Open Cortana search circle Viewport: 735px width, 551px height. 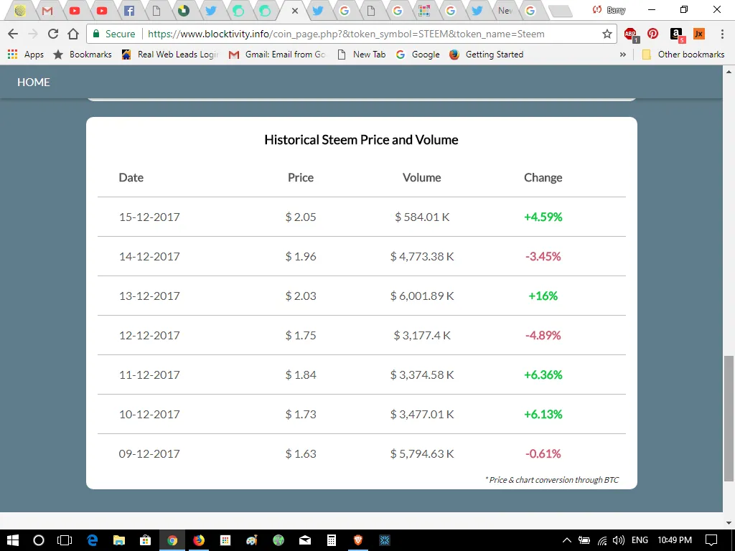39,540
